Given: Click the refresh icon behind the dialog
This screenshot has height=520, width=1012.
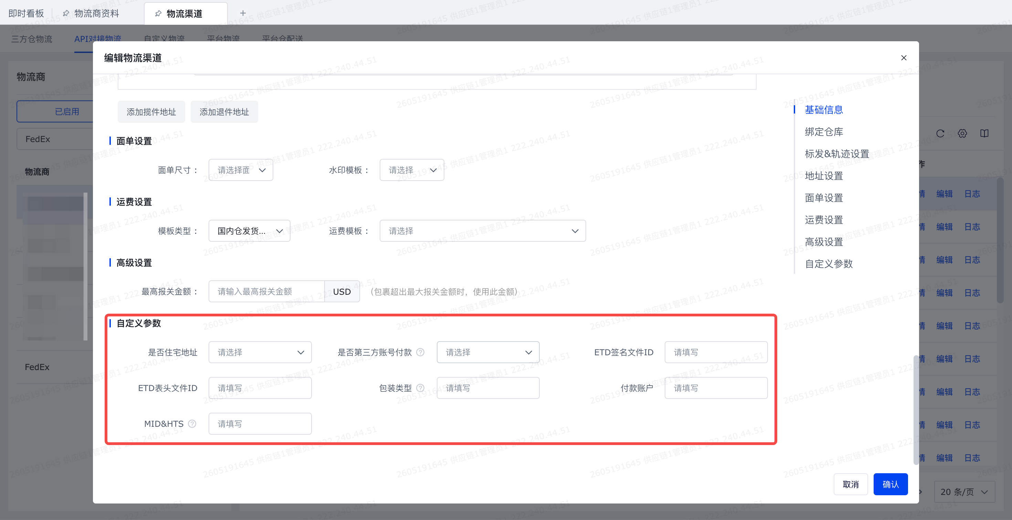Looking at the screenshot, I should [x=940, y=133].
